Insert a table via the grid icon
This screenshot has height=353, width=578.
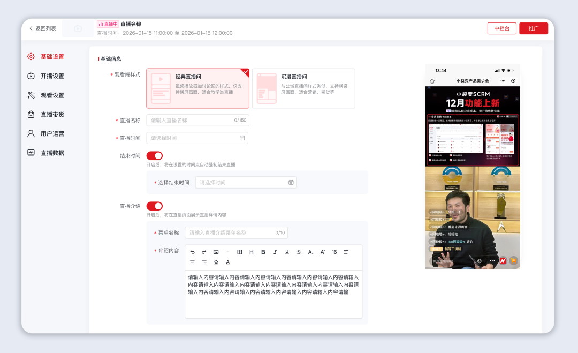coord(240,252)
